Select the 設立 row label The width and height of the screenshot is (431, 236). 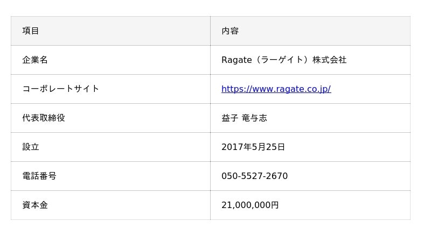click(31, 147)
